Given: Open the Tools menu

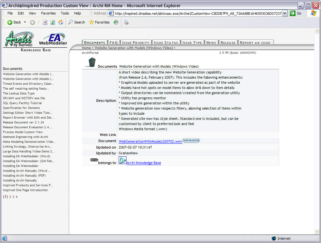Looking at the screenshot, I should pyautogui.click(x=65, y=13).
